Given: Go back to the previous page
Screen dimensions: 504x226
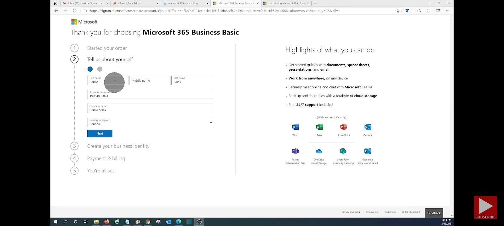Looking at the screenshot, I should click(x=56, y=11).
